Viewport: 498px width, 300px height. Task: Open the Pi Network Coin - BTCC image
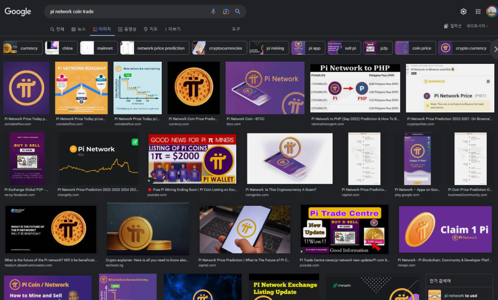[x=265, y=88]
